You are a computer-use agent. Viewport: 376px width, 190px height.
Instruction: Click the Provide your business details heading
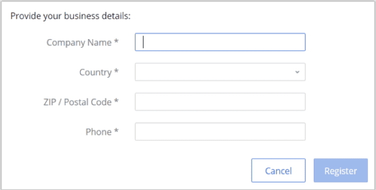pos(71,16)
